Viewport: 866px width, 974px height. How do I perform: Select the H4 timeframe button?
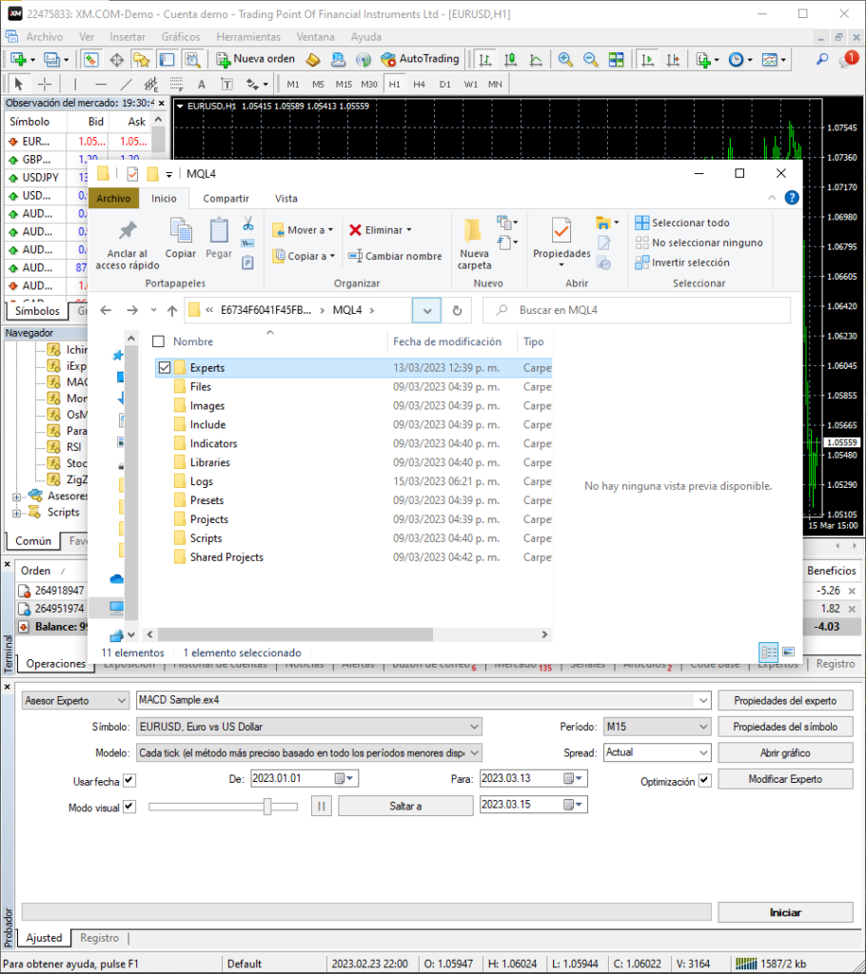click(x=419, y=84)
